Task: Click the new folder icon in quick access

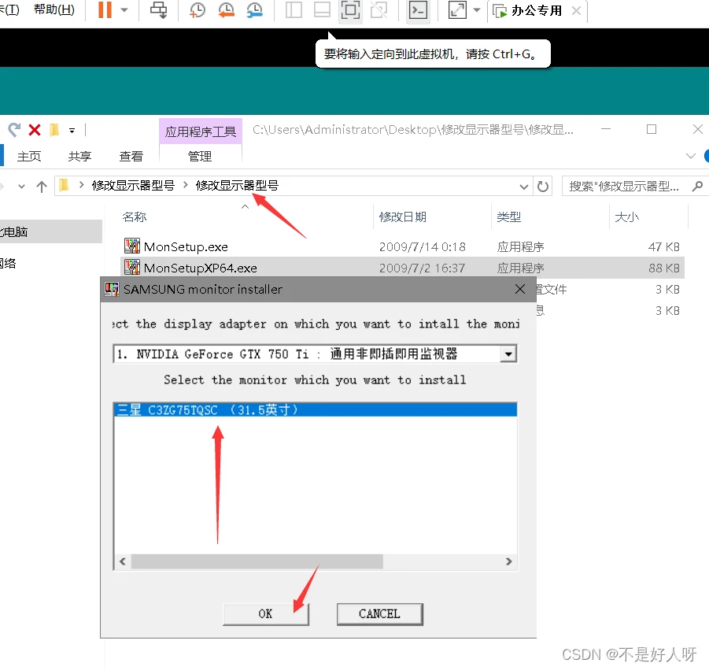Action: point(54,130)
